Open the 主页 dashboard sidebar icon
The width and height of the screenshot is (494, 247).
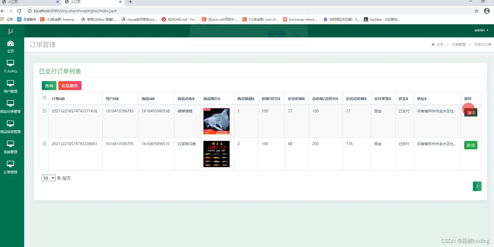pyautogui.click(x=11, y=46)
